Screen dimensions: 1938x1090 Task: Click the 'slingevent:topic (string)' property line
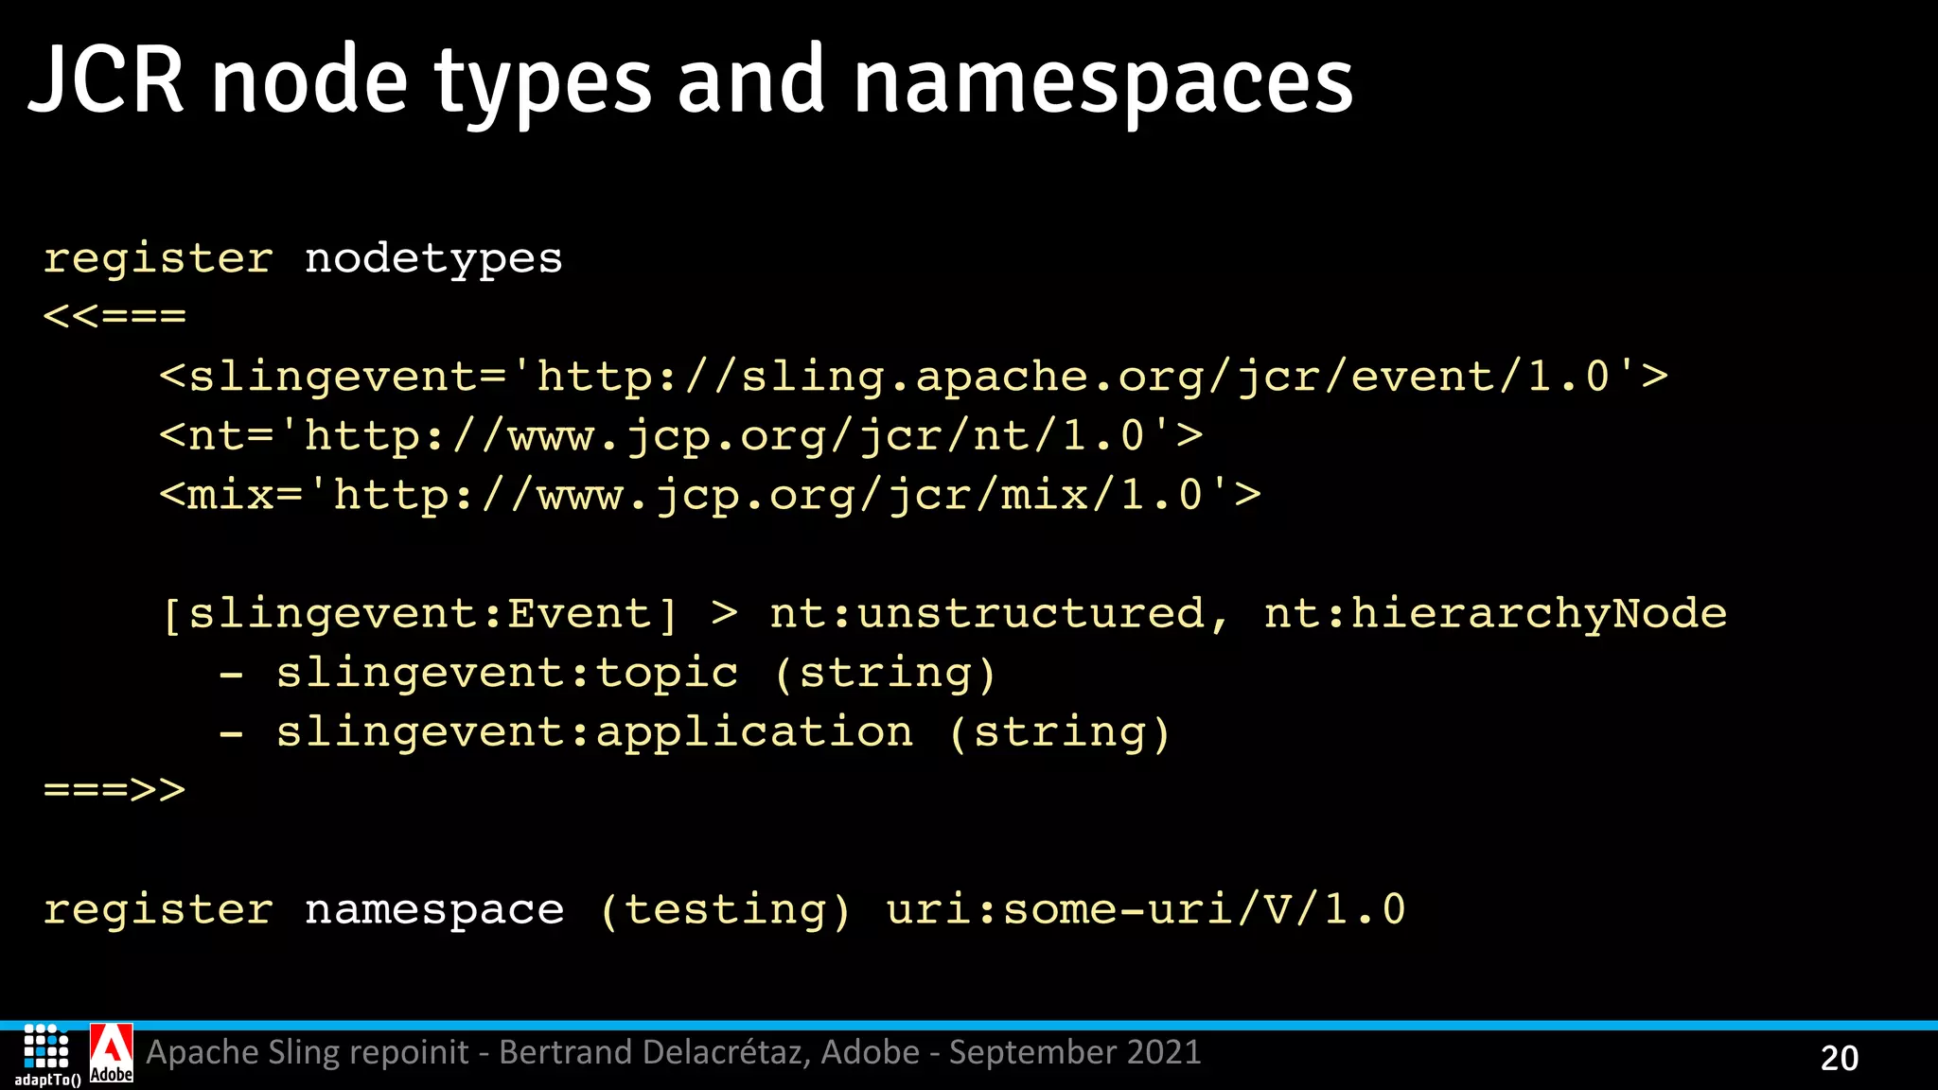[608, 674]
